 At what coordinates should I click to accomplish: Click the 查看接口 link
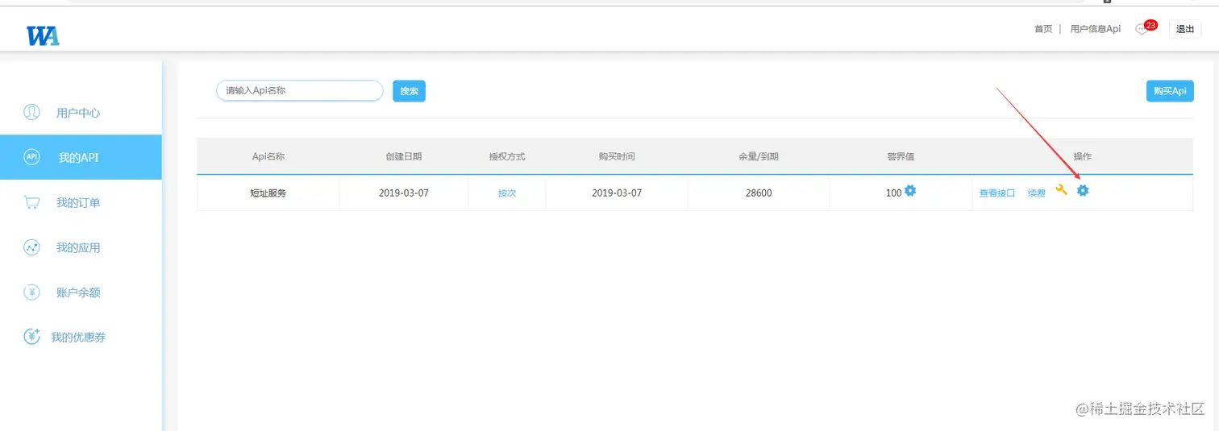point(997,193)
